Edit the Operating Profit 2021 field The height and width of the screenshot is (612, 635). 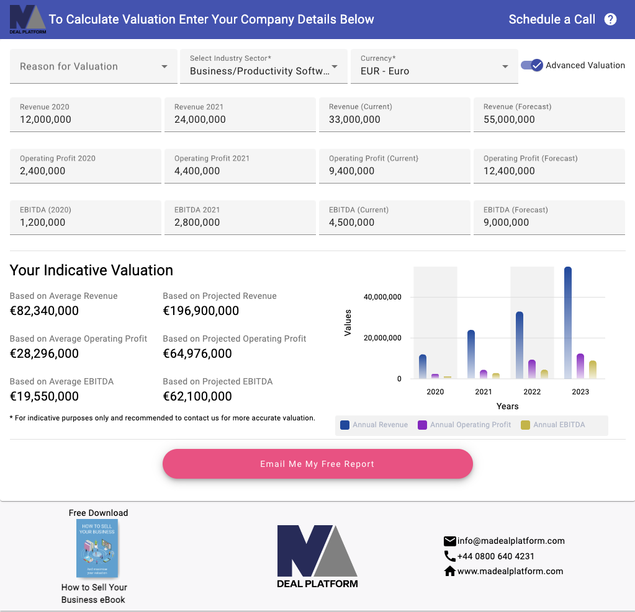[x=240, y=166]
